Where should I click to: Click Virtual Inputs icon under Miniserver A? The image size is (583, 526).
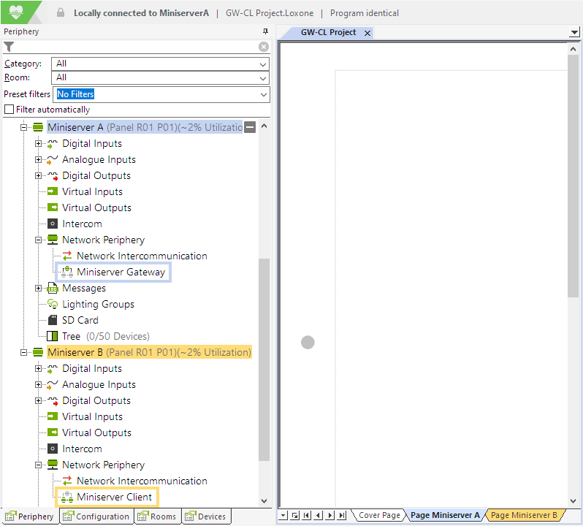(x=53, y=191)
